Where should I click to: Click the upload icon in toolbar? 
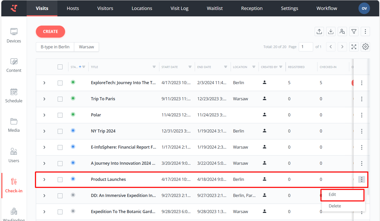click(x=319, y=31)
